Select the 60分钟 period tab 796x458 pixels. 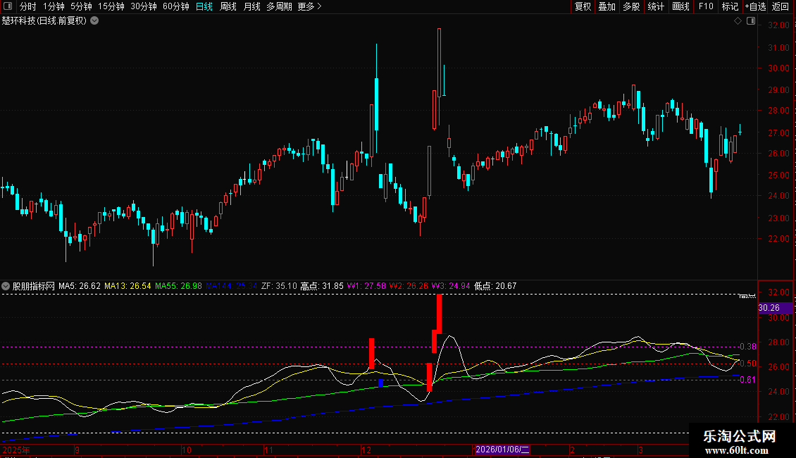tap(175, 6)
